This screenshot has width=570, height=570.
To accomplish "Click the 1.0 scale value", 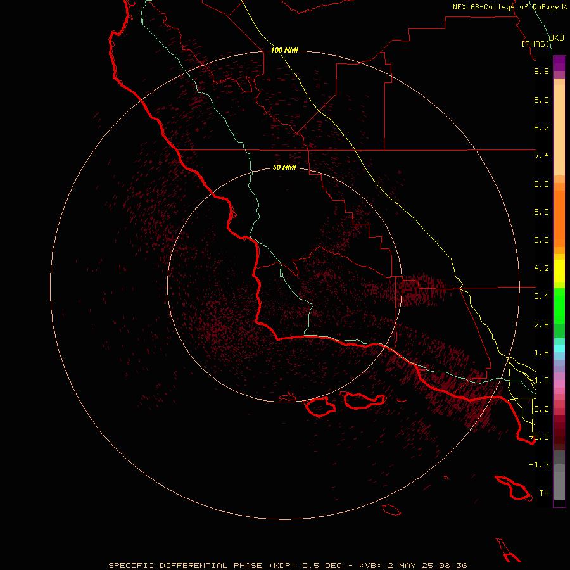I will (541, 381).
